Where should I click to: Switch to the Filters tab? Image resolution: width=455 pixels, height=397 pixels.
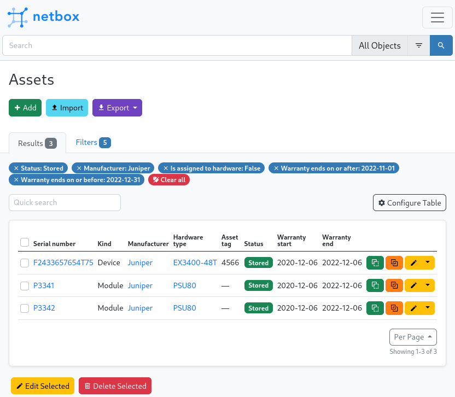point(93,143)
